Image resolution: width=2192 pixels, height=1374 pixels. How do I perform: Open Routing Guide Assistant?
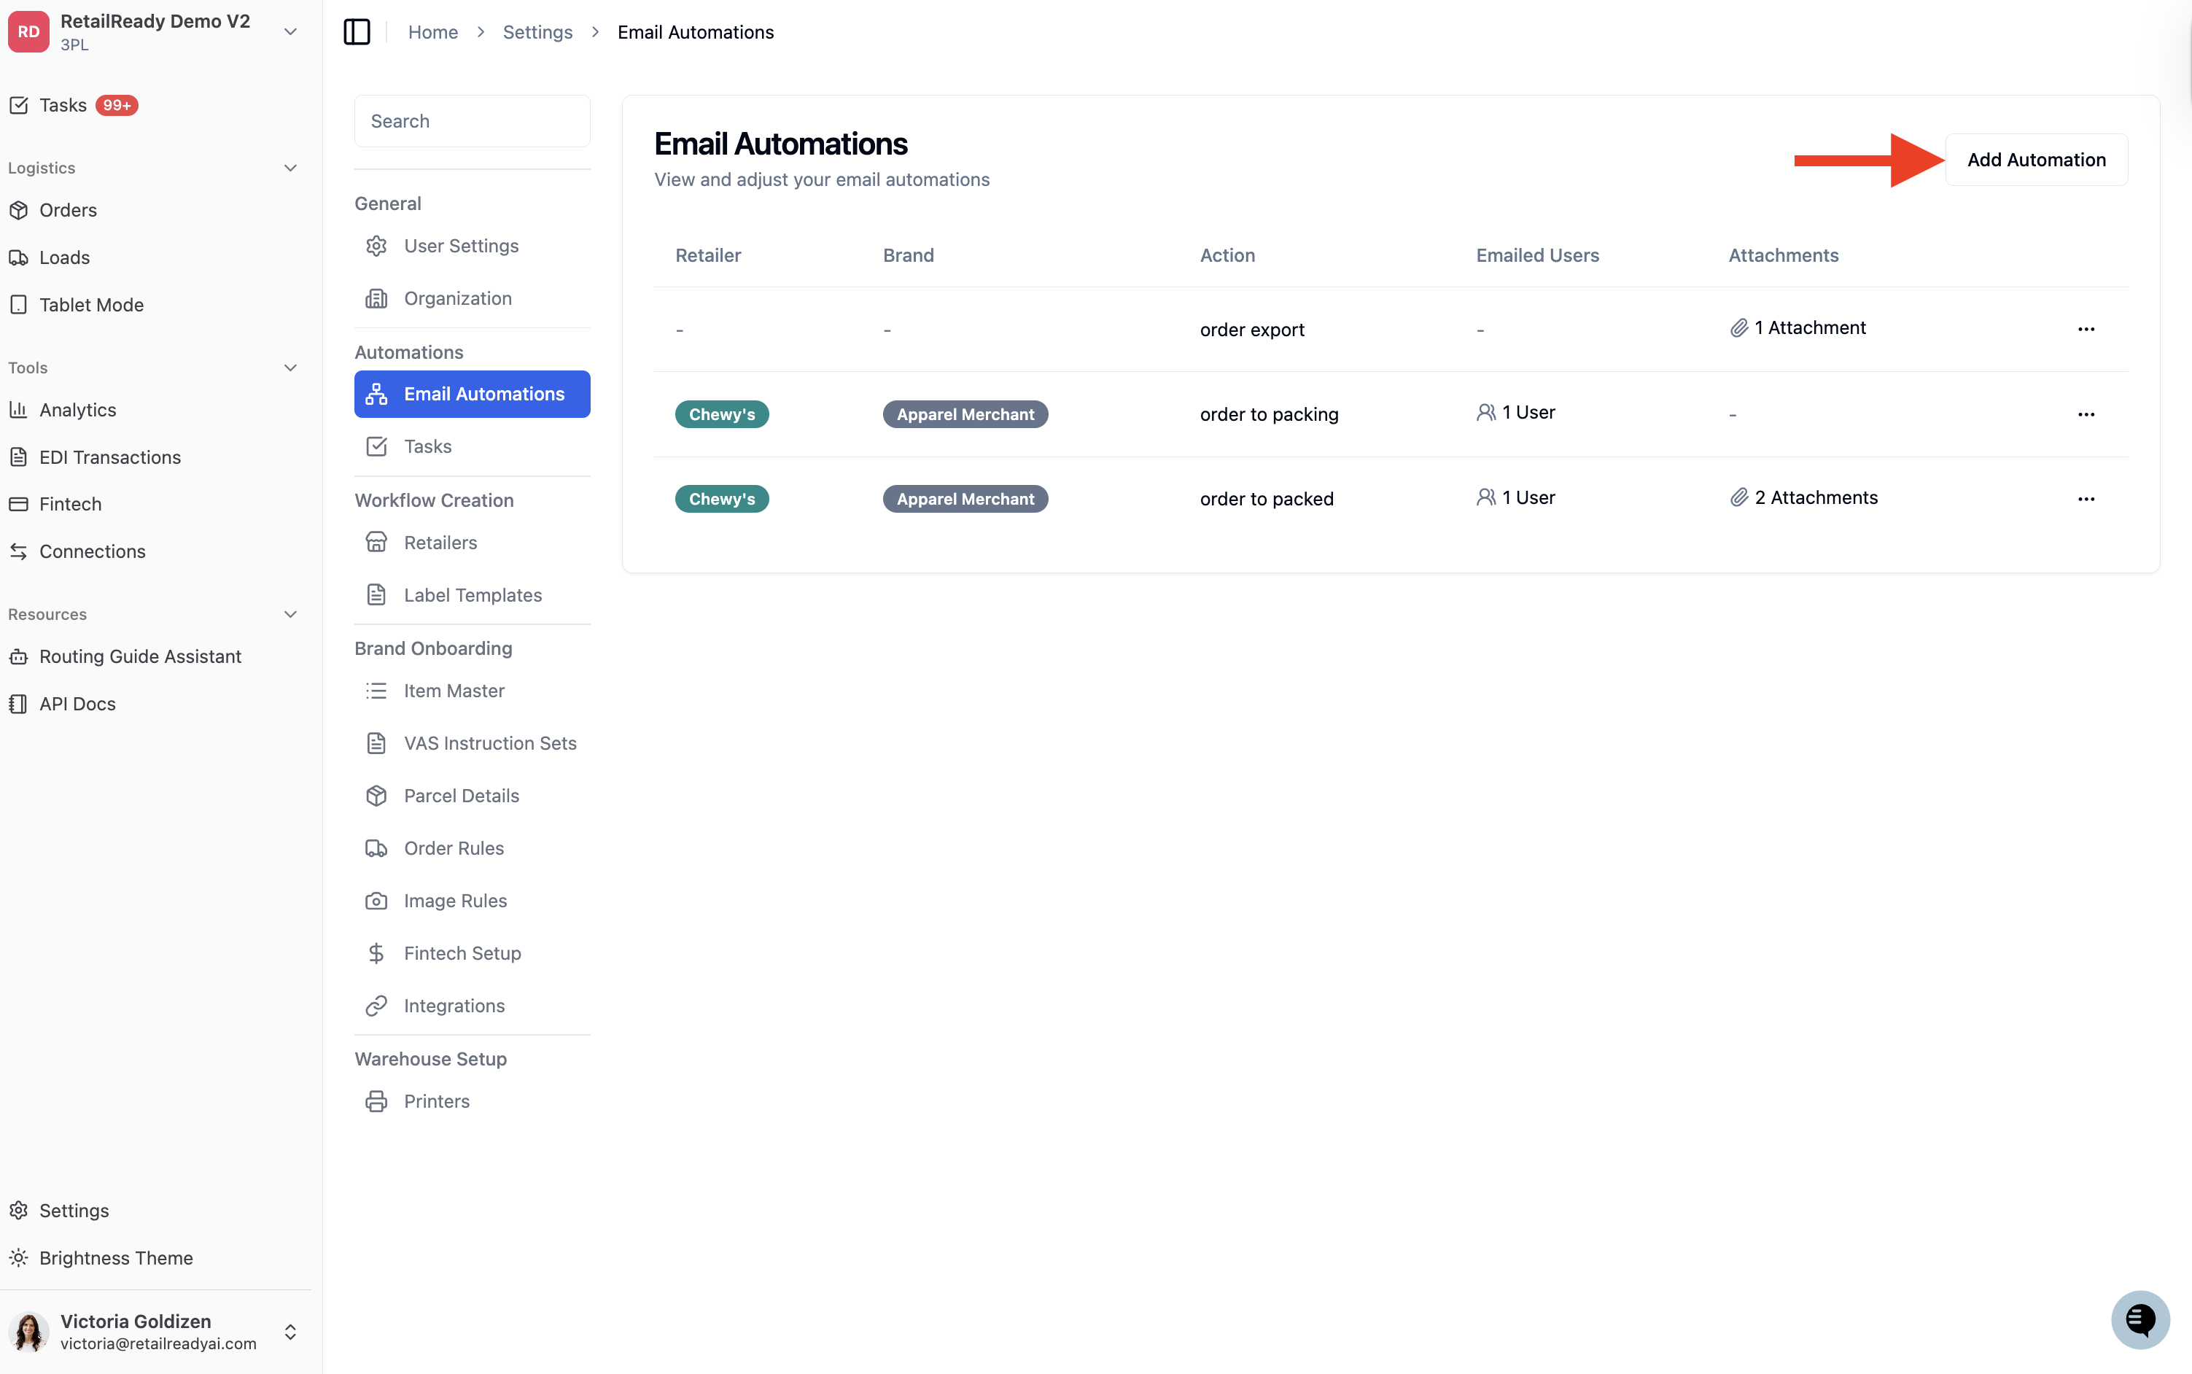click(x=140, y=656)
